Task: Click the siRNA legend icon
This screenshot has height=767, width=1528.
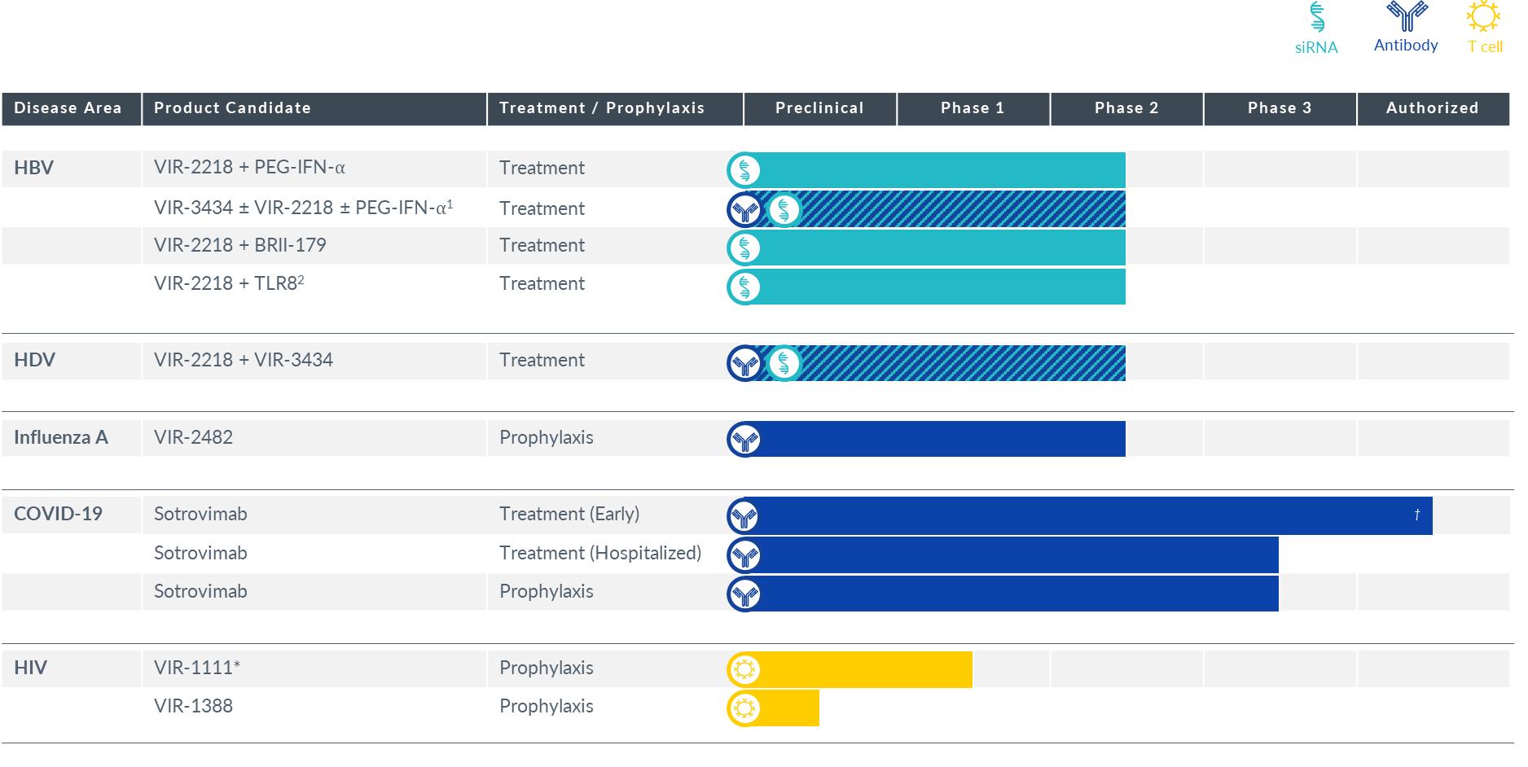Action: [x=1316, y=18]
